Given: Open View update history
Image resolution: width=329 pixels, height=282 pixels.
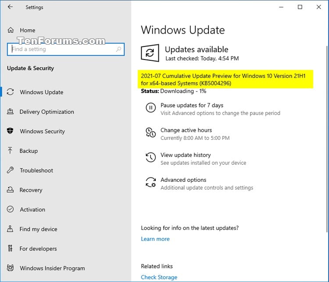Looking at the screenshot, I should coord(186,155).
